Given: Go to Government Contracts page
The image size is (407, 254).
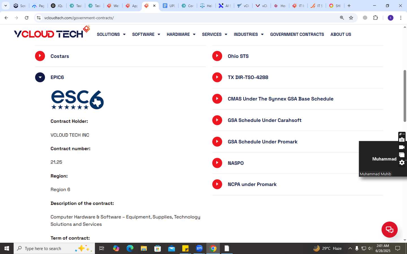Looking at the screenshot, I should click(x=297, y=34).
